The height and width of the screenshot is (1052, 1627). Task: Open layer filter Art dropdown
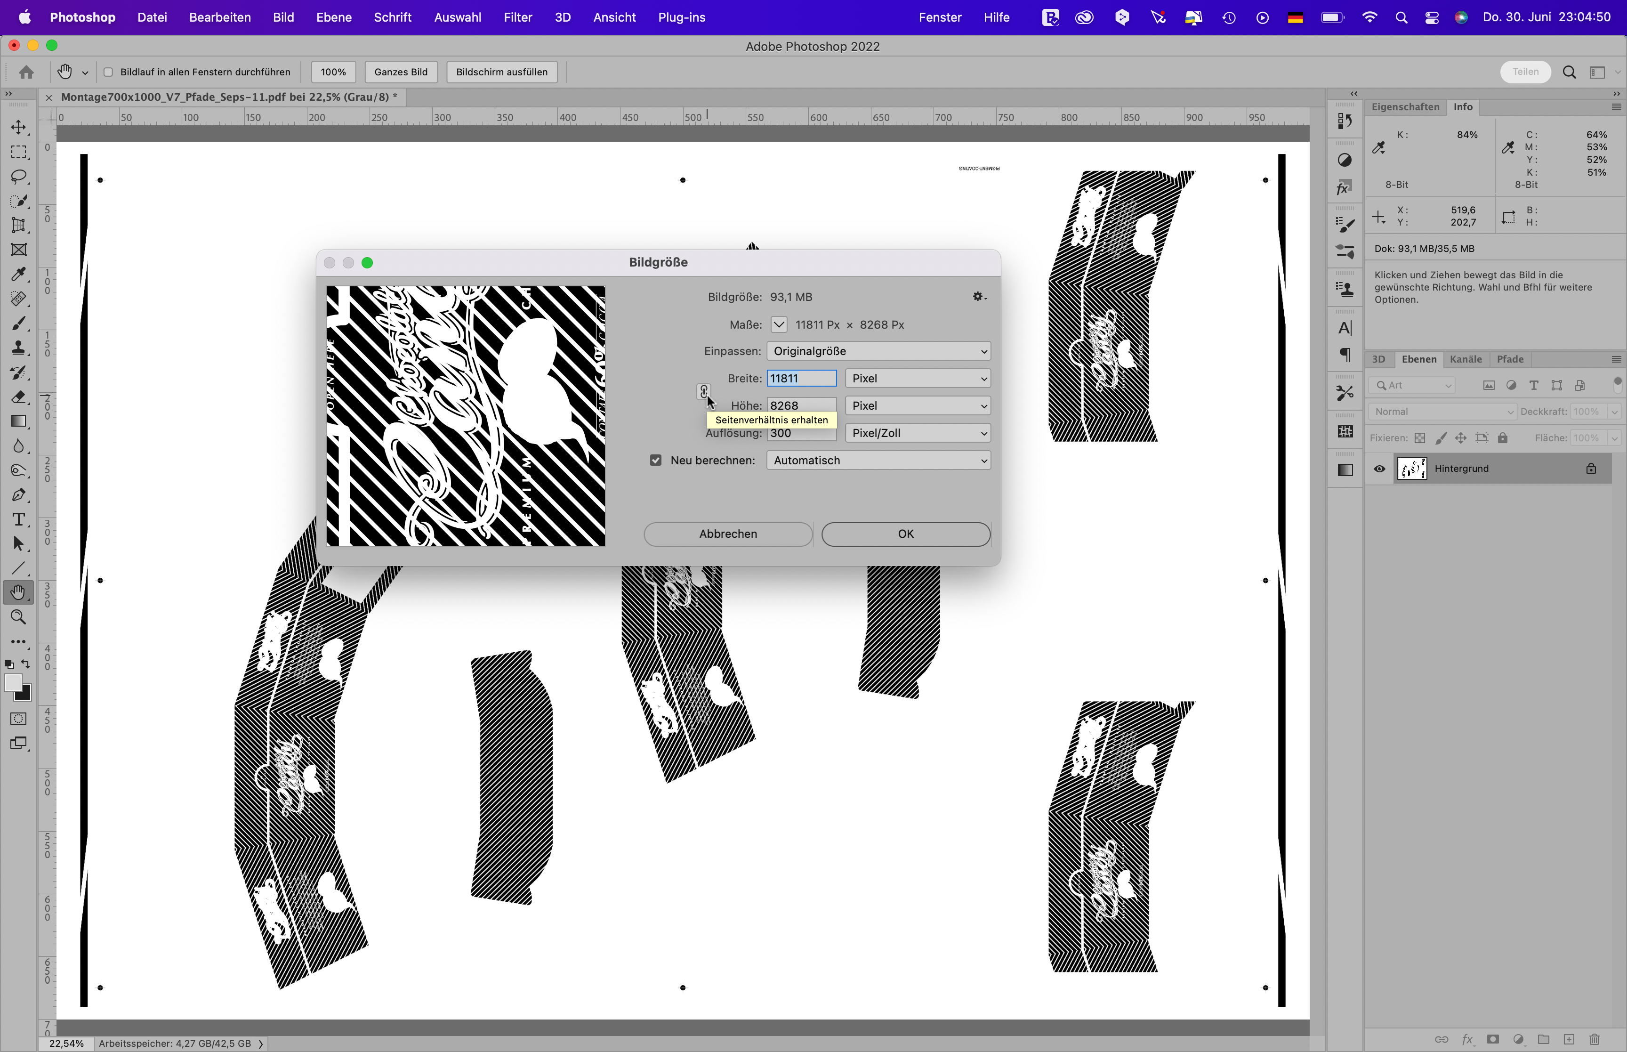click(1412, 386)
